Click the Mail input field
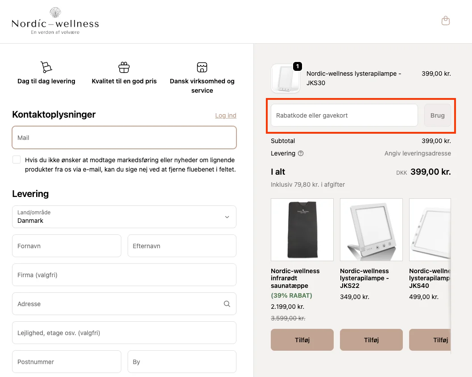472x377 pixels. (124, 138)
